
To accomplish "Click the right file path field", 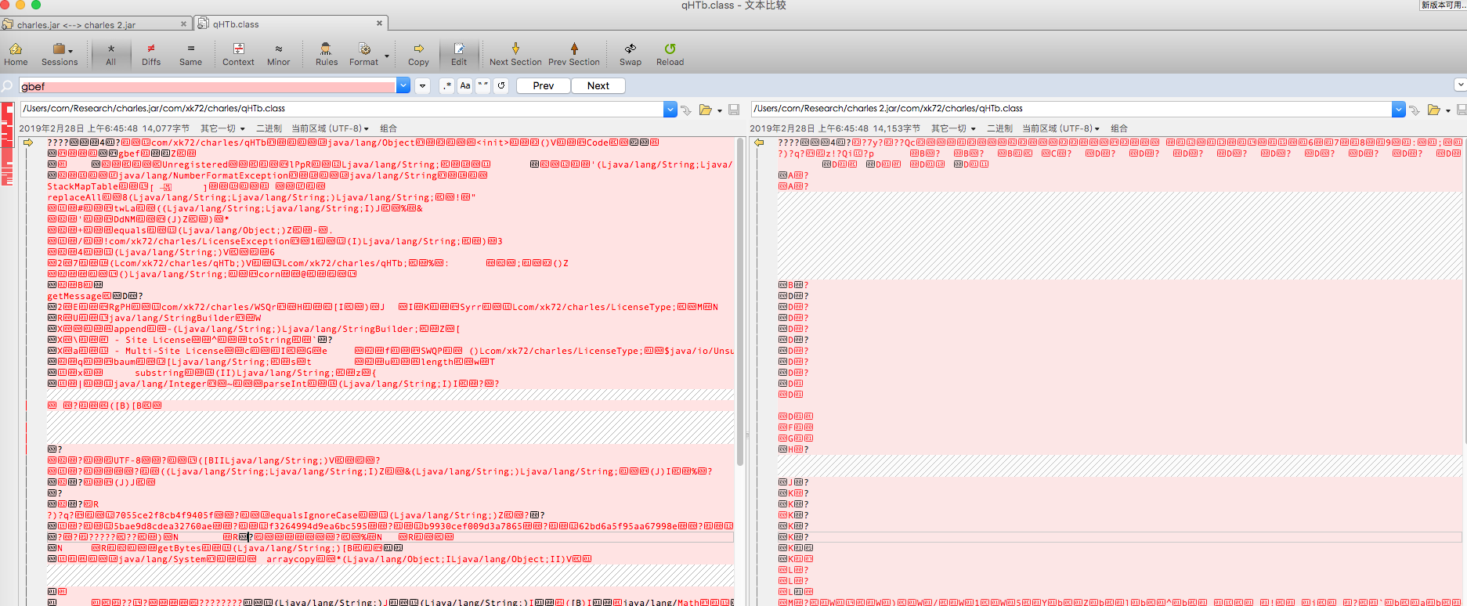I will coord(1072,109).
